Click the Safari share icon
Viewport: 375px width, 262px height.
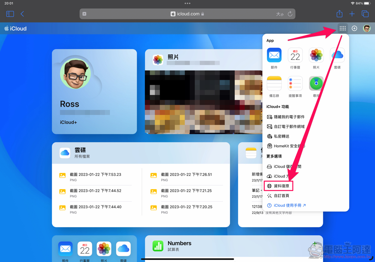tap(339, 14)
